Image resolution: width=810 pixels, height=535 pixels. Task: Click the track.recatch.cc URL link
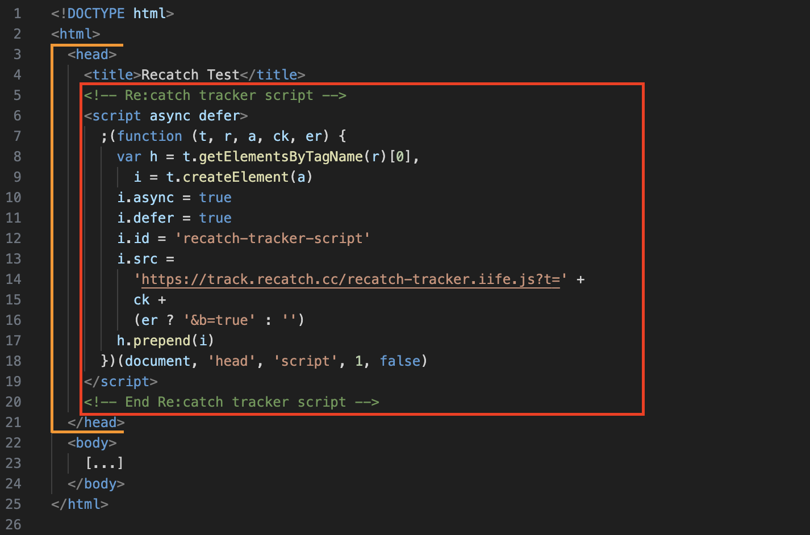(350, 279)
